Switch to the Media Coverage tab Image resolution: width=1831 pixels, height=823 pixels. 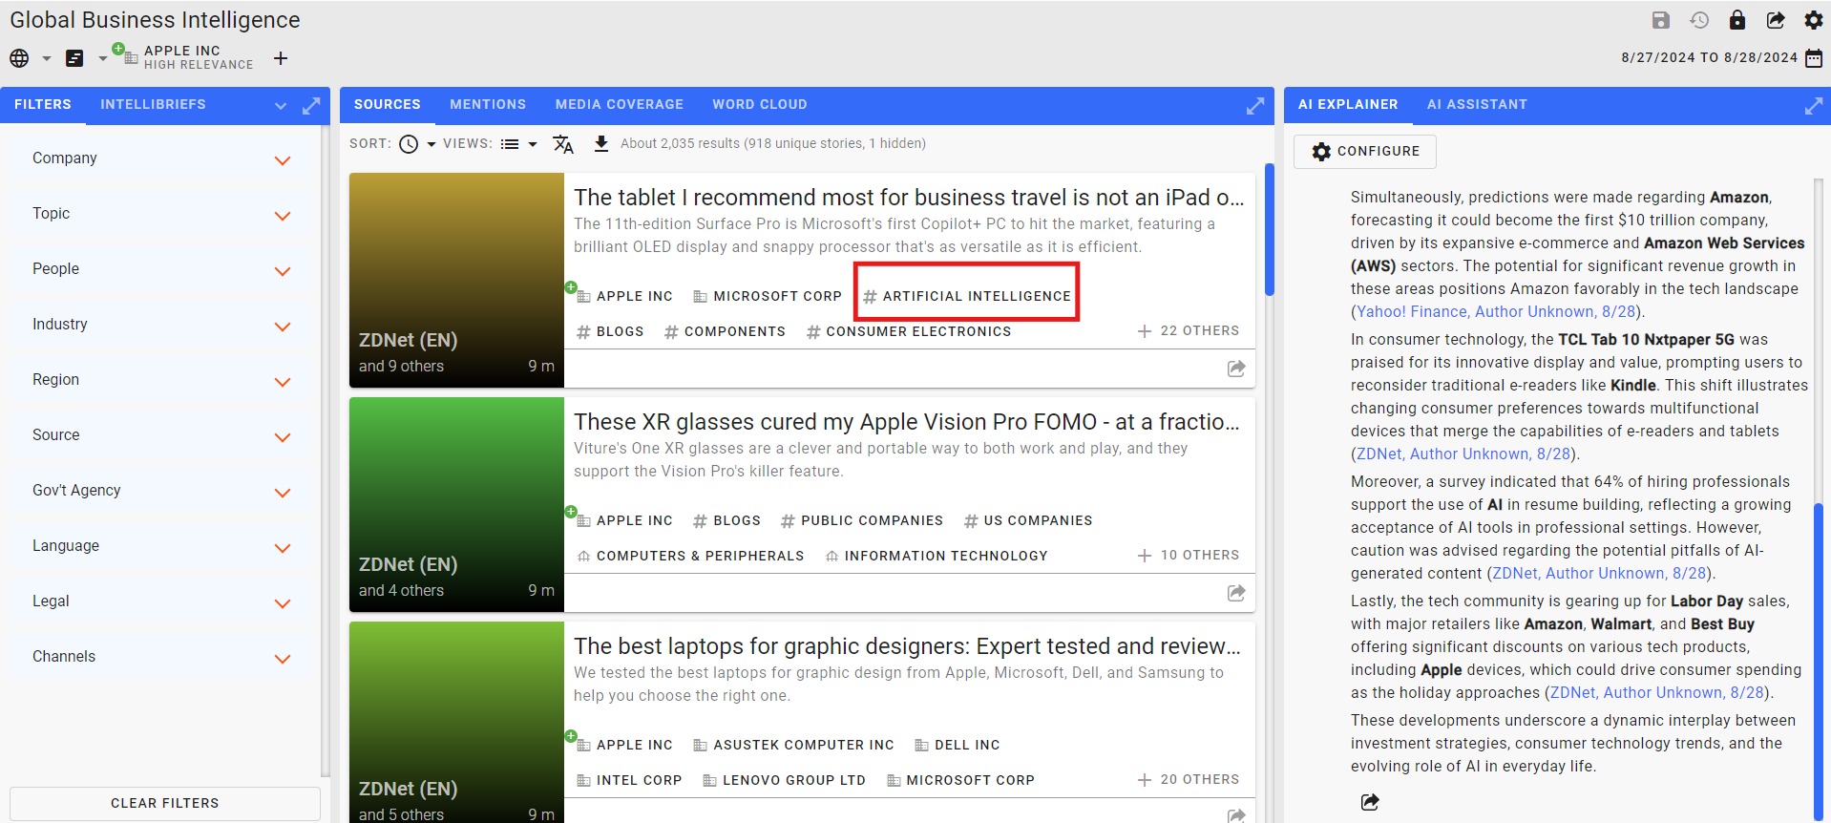620,105
